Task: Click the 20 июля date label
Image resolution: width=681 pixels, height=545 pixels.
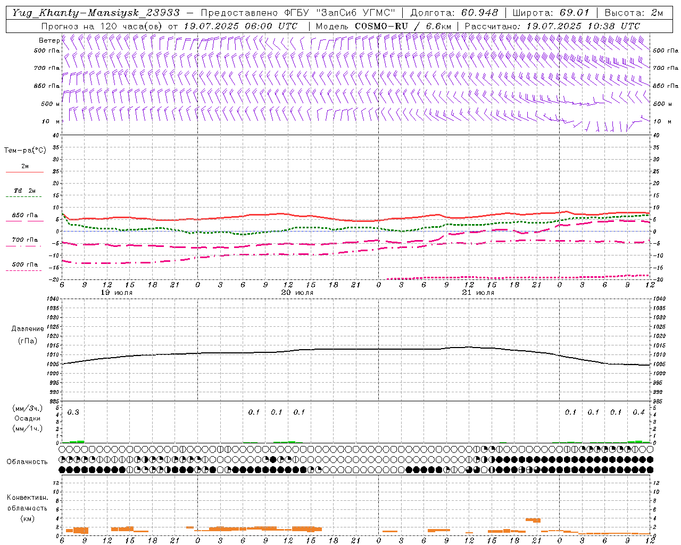Action: click(297, 293)
